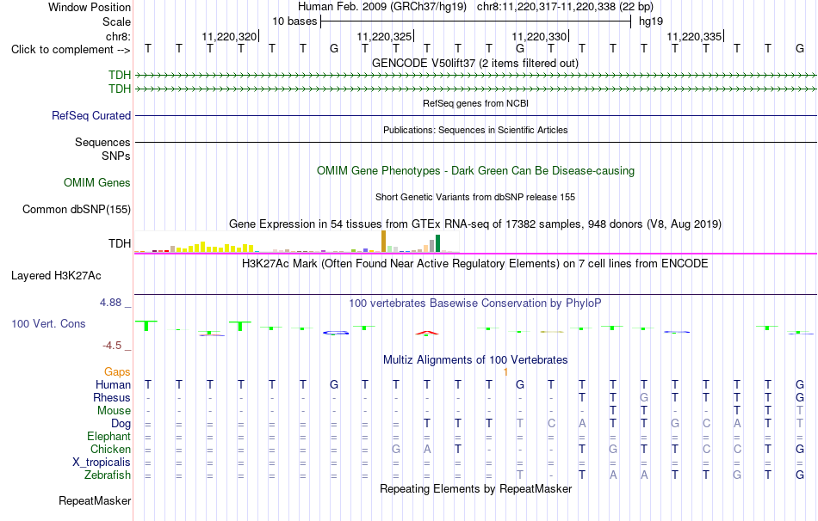This screenshot has width=818, height=521.
Task: Click the 4.88 upper scale value
Action: coord(110,302)
